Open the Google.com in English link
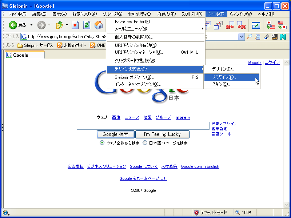Screen dimensions: 291x218 (200, 166)
